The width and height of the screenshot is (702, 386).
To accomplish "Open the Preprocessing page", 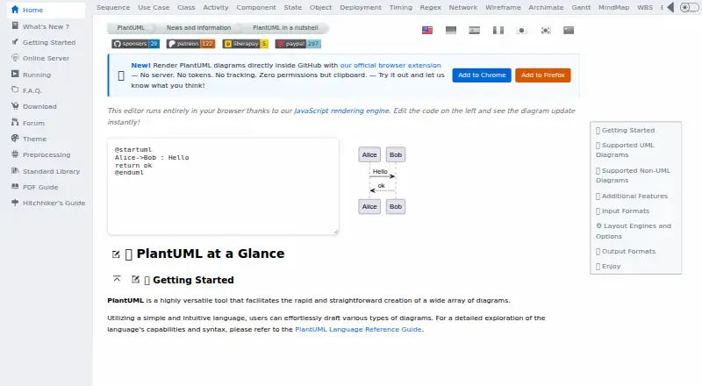I will (47, 154).
